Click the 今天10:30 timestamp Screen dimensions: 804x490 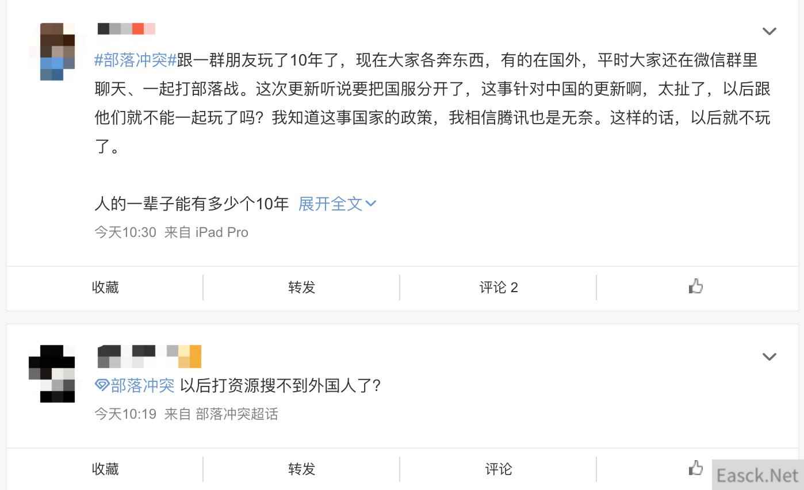125,232
